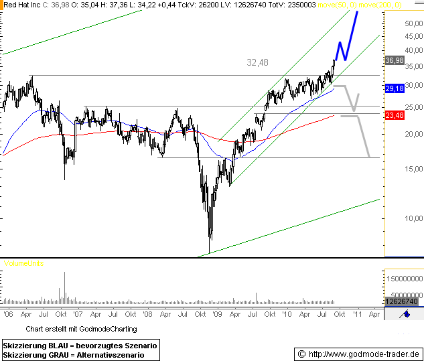Click the 15,00 price axis label
The height and width of the screenshot is (361, 424).
pyautogui.click(x=413, y=169)
